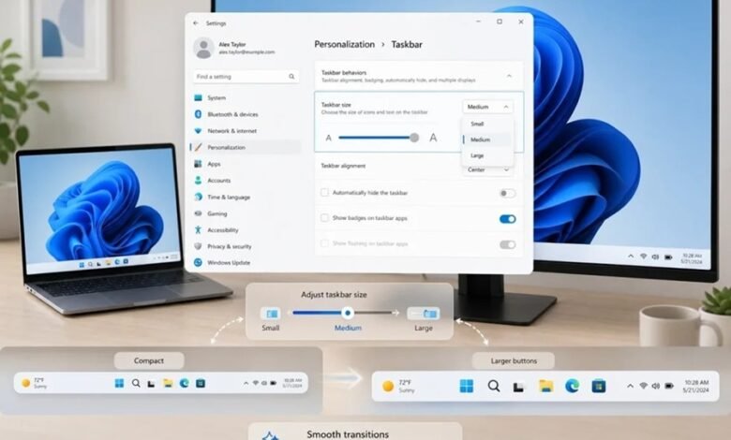The height and width of the screenshot is (440, 731).
Task: Open Network & internet via its icon
Action: click(198, 131)
